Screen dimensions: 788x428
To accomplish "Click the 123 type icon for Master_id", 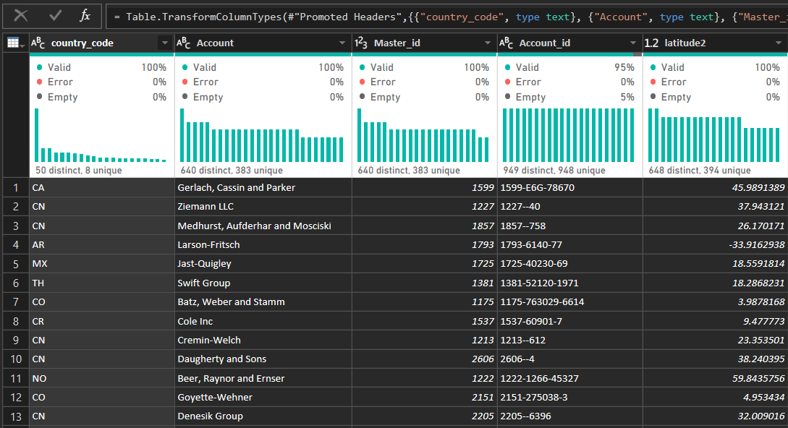I will (361, 43).
